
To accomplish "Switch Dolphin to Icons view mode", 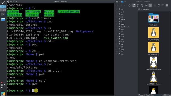I will tap(134, 5).
